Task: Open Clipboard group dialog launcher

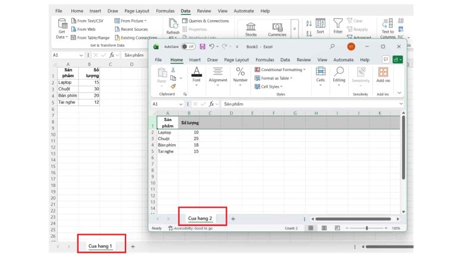Action: pos(185,94)
